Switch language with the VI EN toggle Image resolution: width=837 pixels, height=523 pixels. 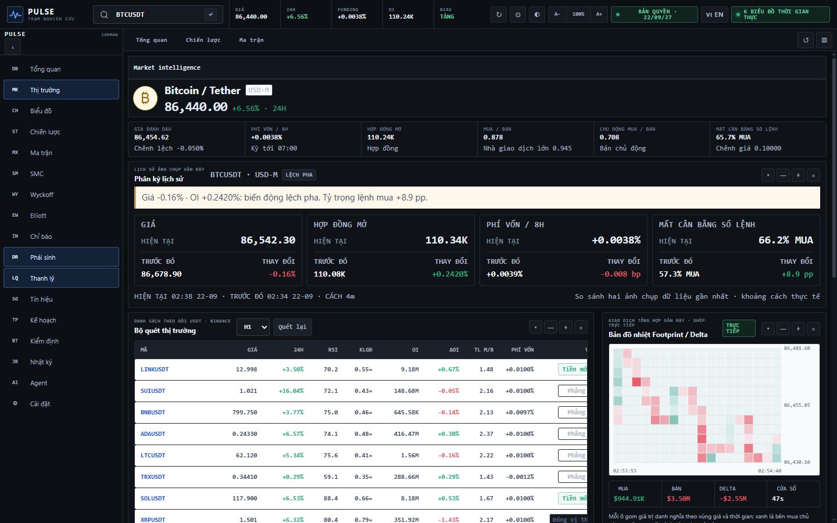coord(714,15)
